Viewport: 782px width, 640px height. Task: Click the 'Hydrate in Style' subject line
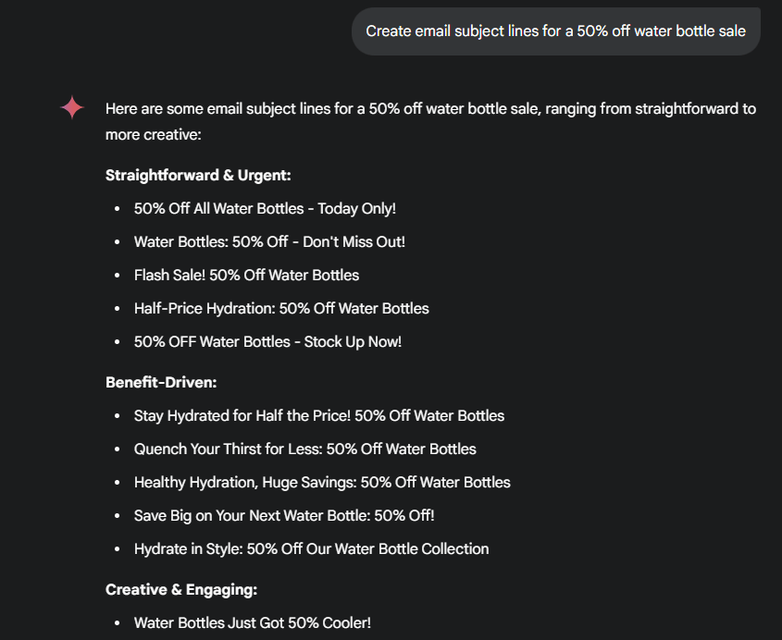pyautogui.click(x=311, y=549)
